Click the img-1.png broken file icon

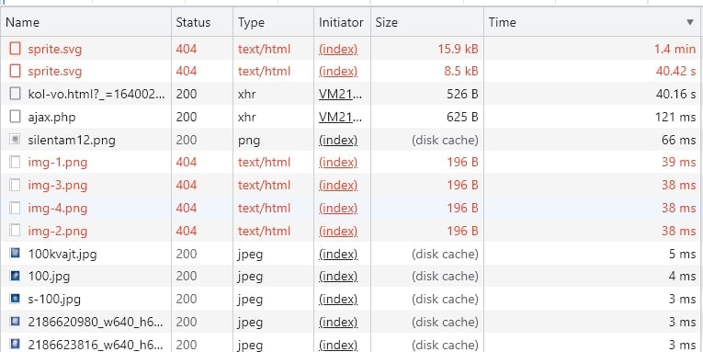16,162
